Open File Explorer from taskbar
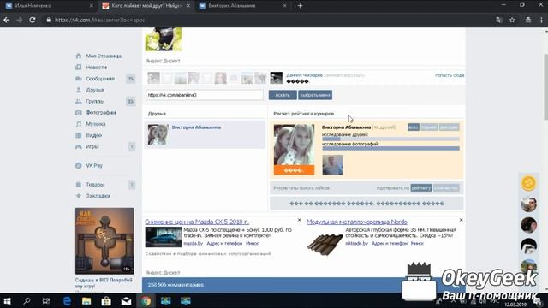 point(86,300)
